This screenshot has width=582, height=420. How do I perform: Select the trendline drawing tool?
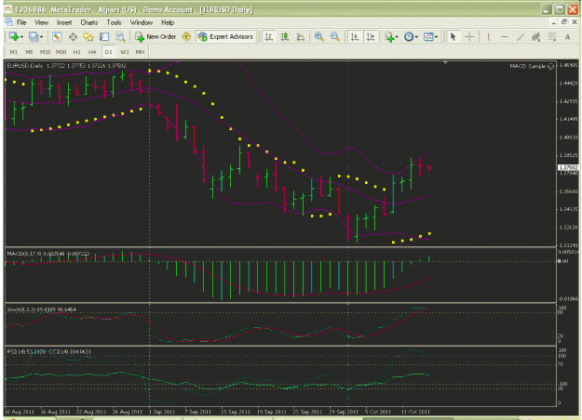[x=521, y=36]
